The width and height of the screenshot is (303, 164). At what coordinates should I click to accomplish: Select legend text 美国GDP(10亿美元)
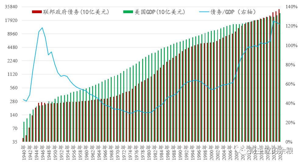(160, 12)
